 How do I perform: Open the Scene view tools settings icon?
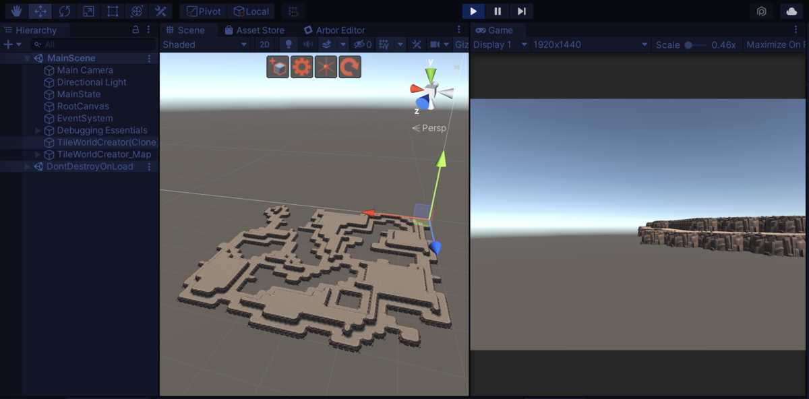point(417,44)
